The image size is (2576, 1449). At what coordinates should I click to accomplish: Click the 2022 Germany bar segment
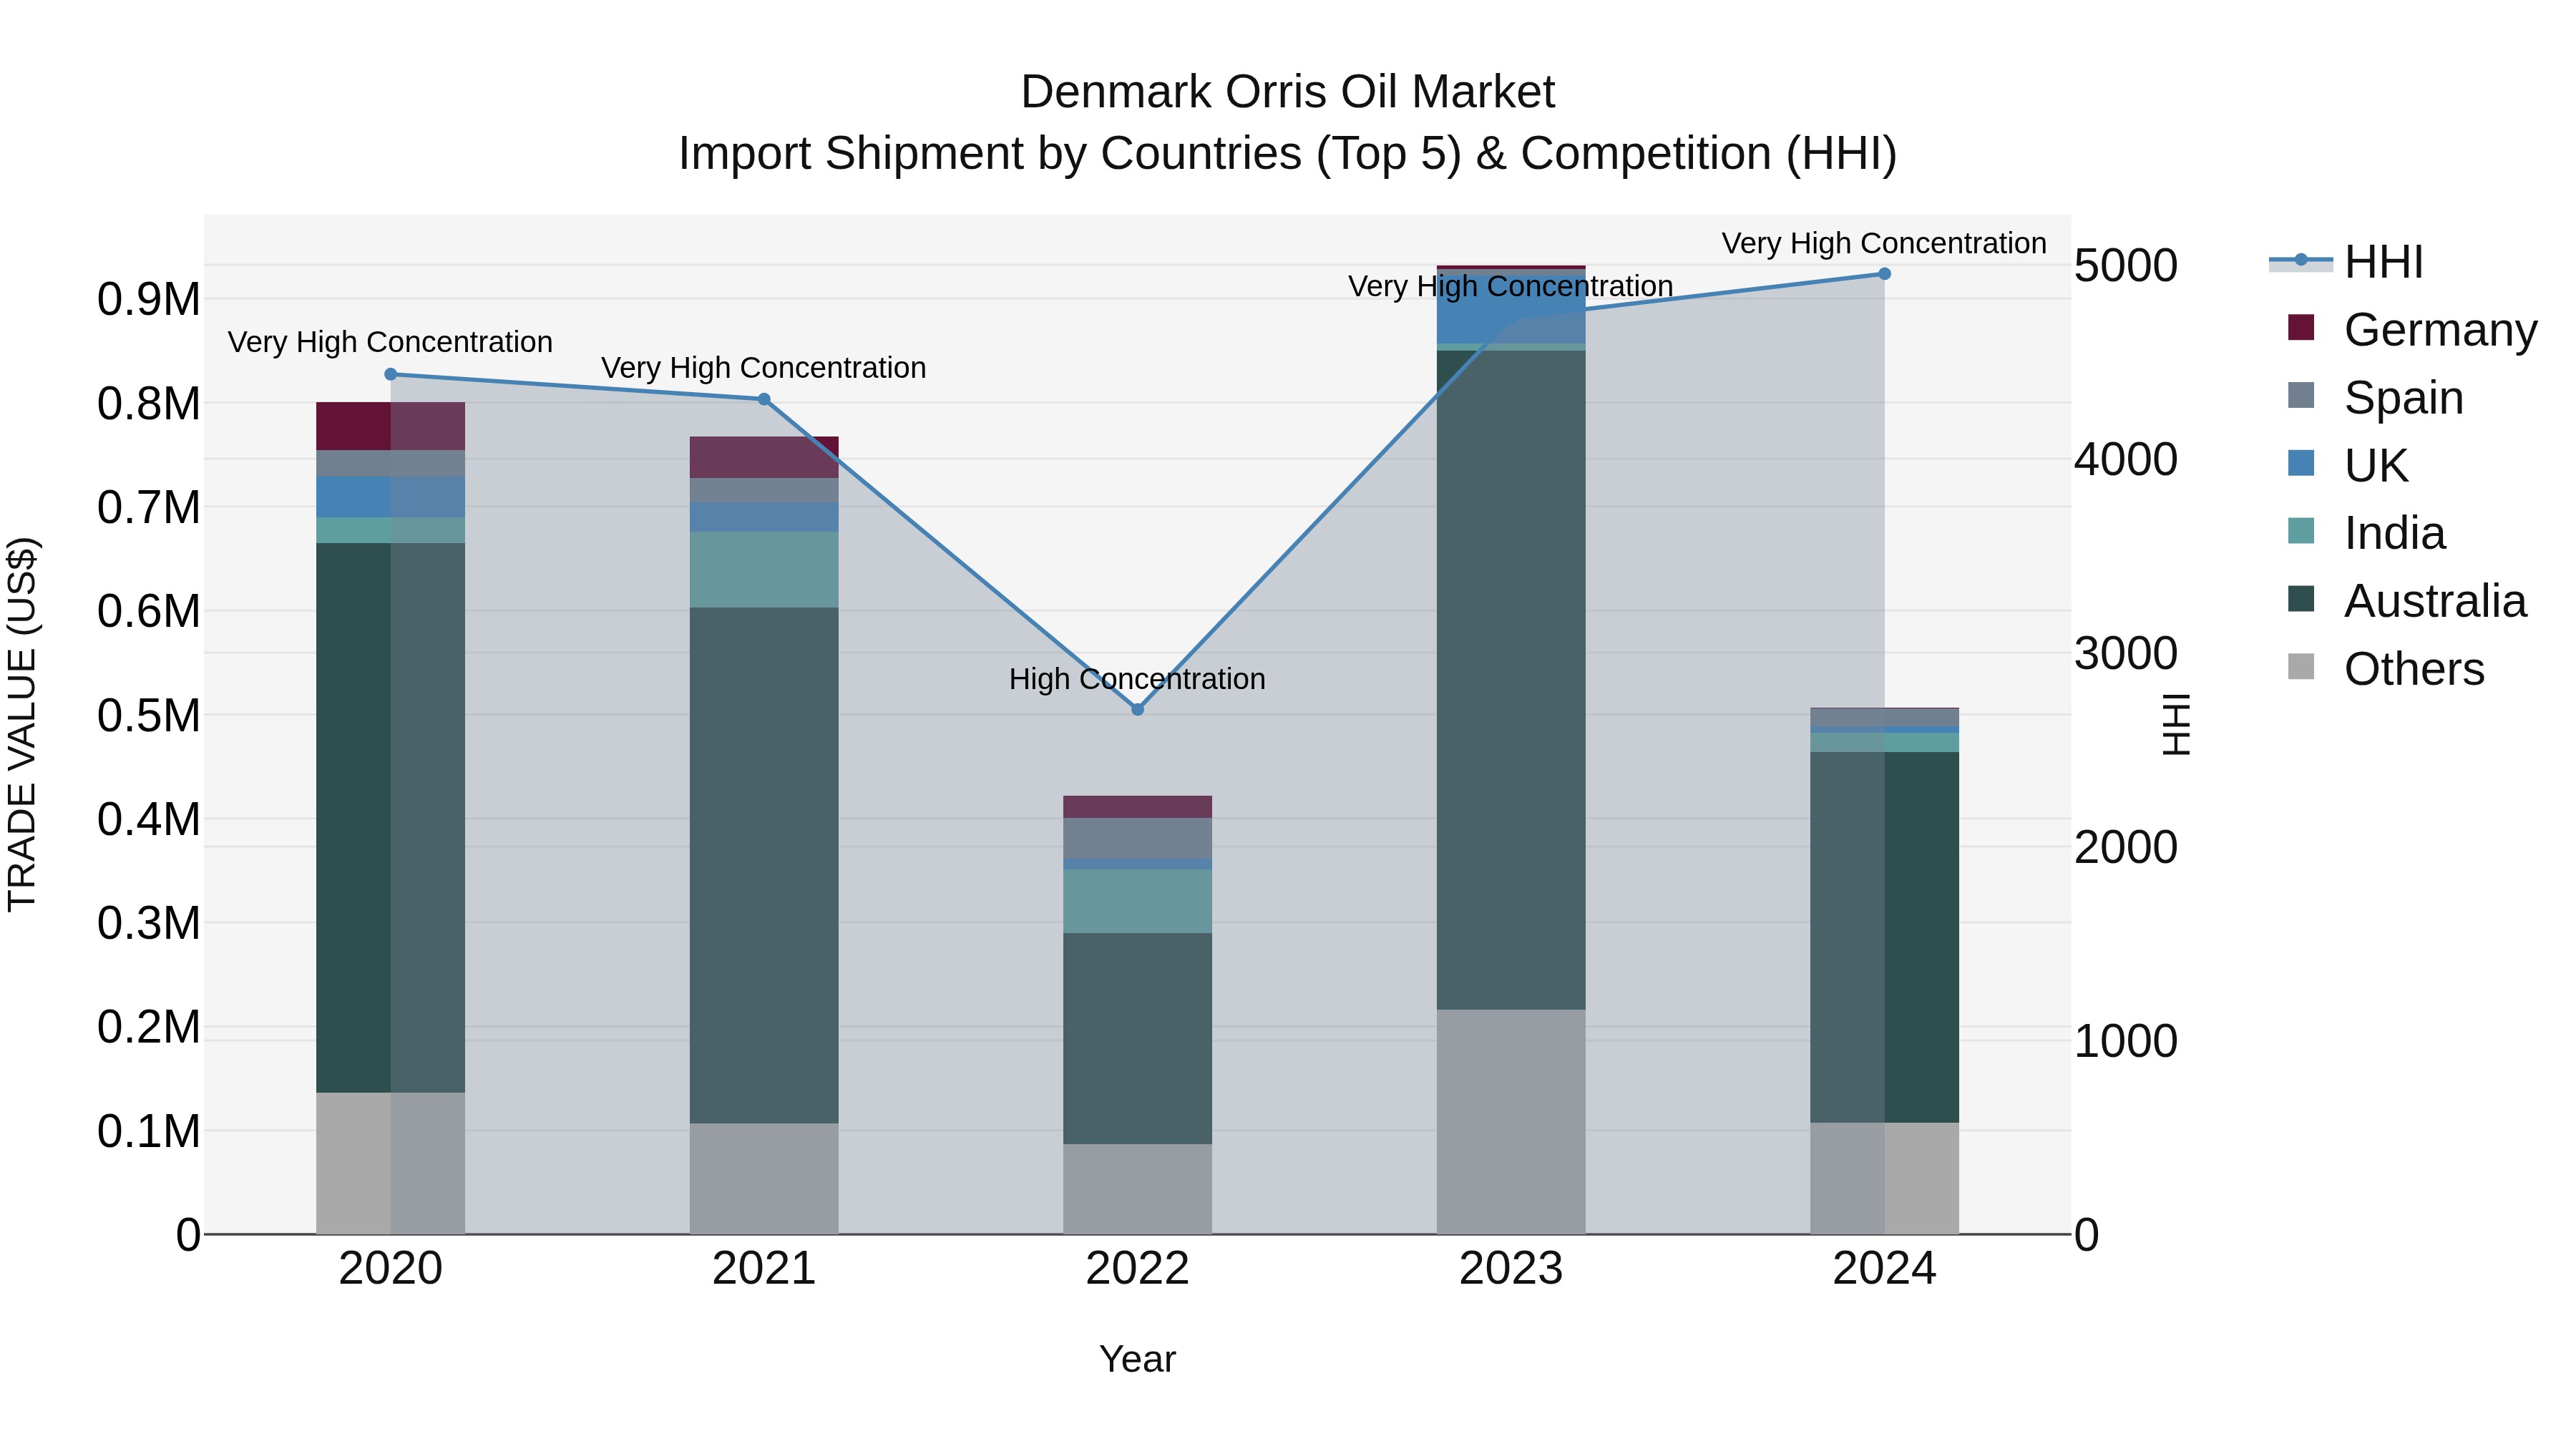pyautogui.click(x=1137, y=807)
